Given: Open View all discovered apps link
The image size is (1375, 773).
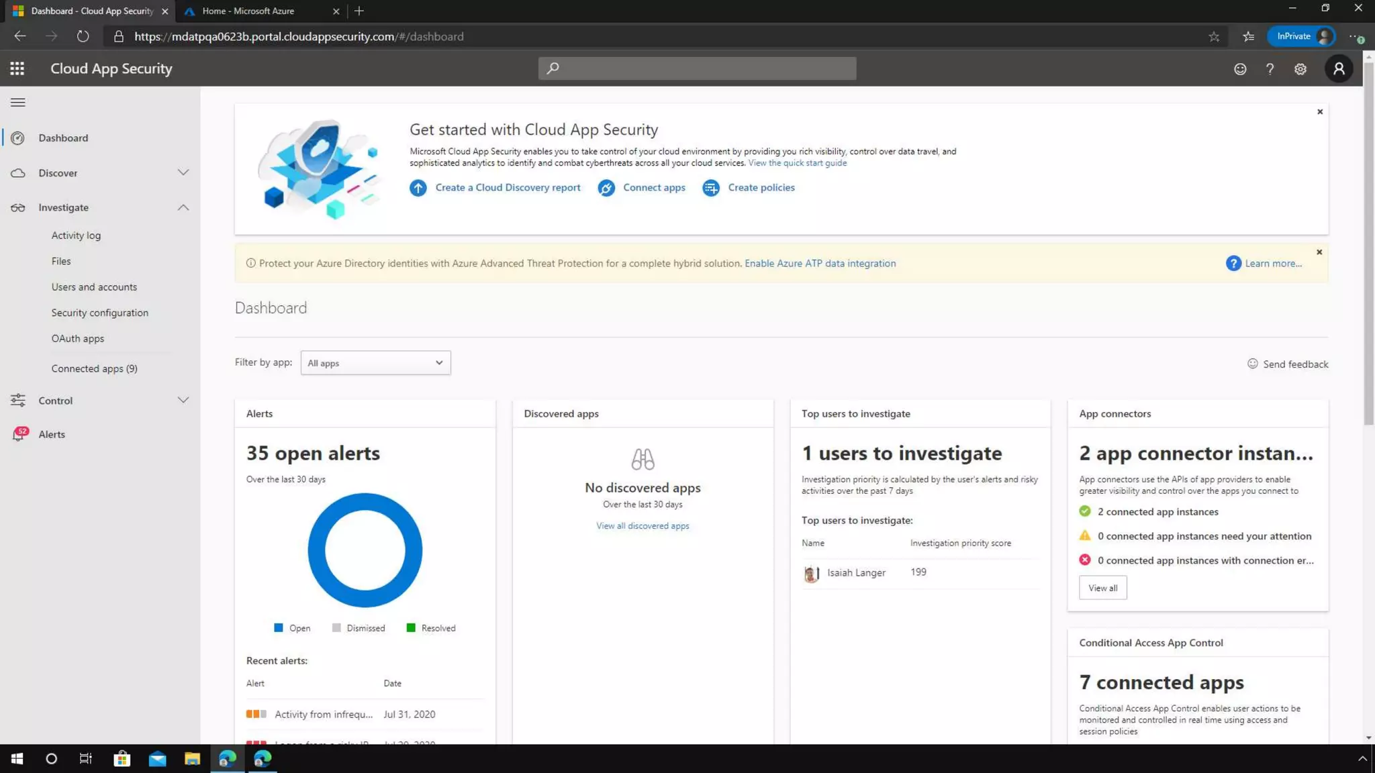Looking at the screenshot, I should coord(643,525).
